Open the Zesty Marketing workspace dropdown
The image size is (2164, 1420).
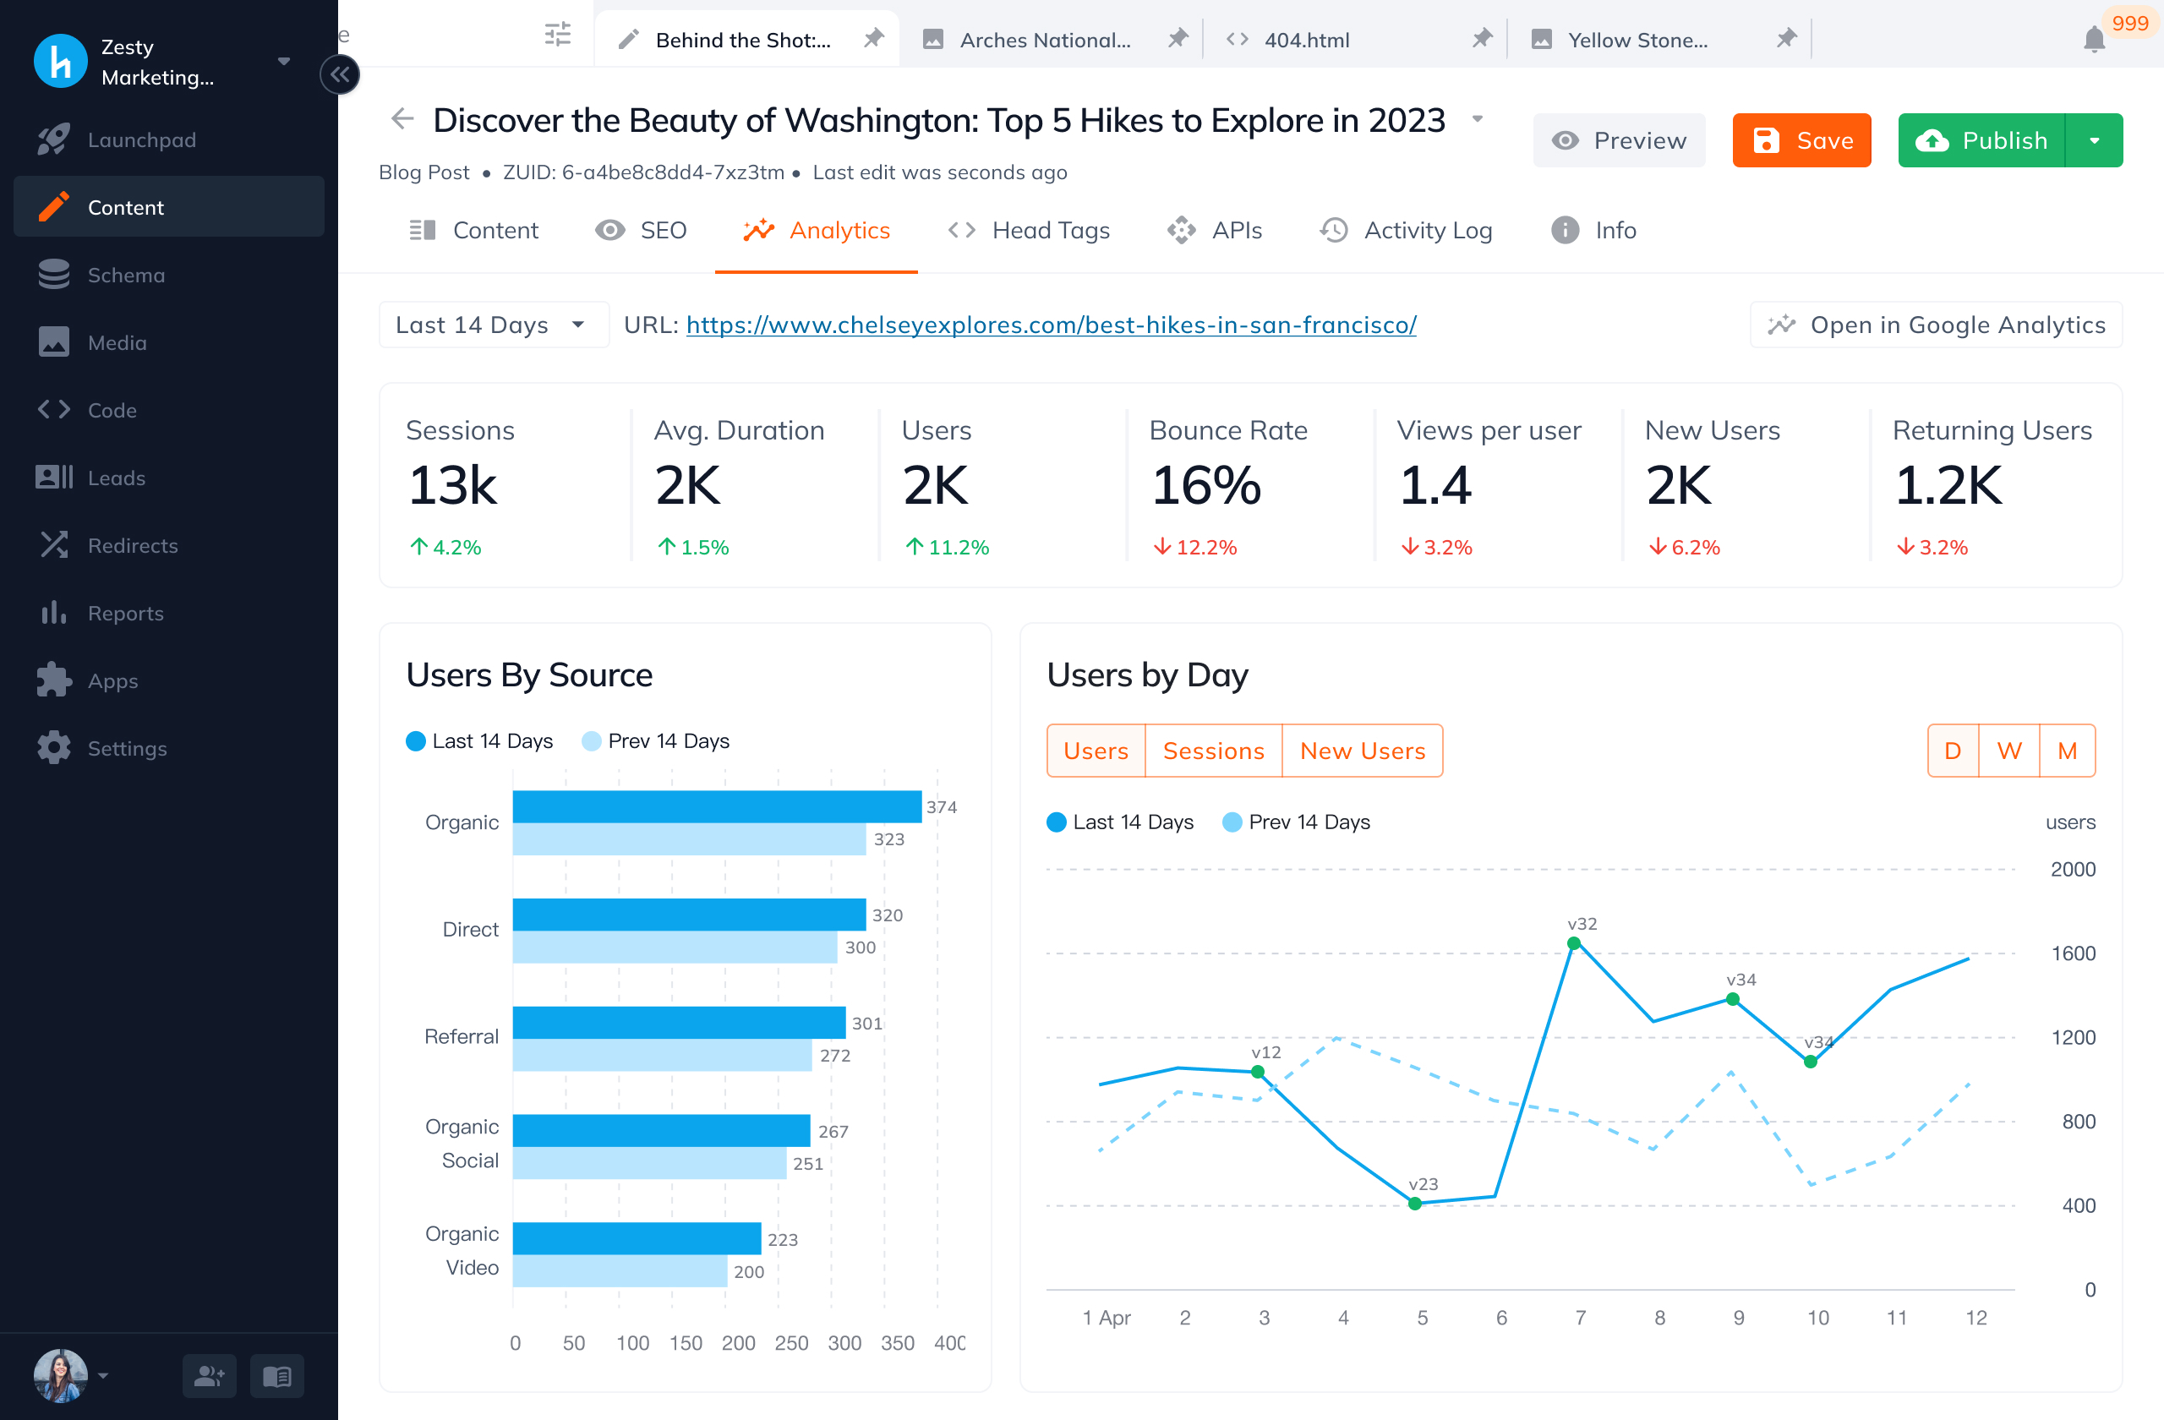tap(283, 61)
